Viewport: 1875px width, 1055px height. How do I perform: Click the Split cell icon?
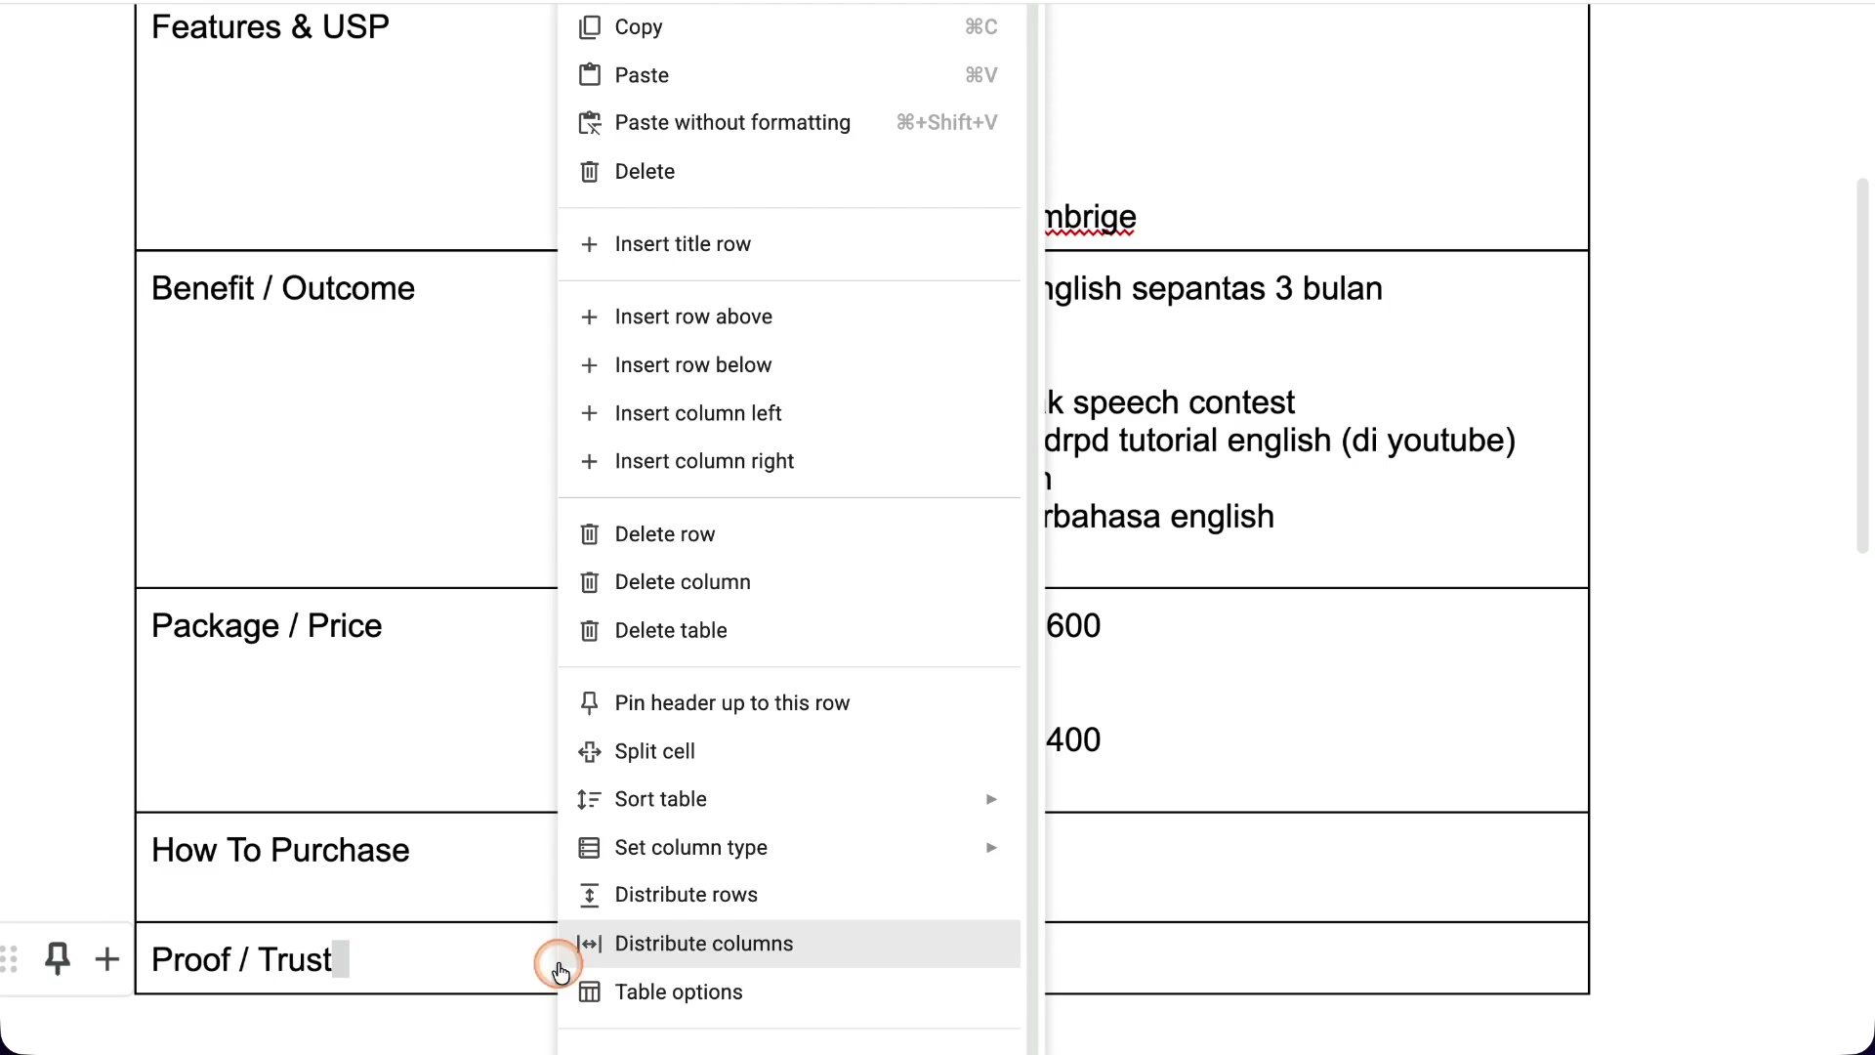pos(589,751)
